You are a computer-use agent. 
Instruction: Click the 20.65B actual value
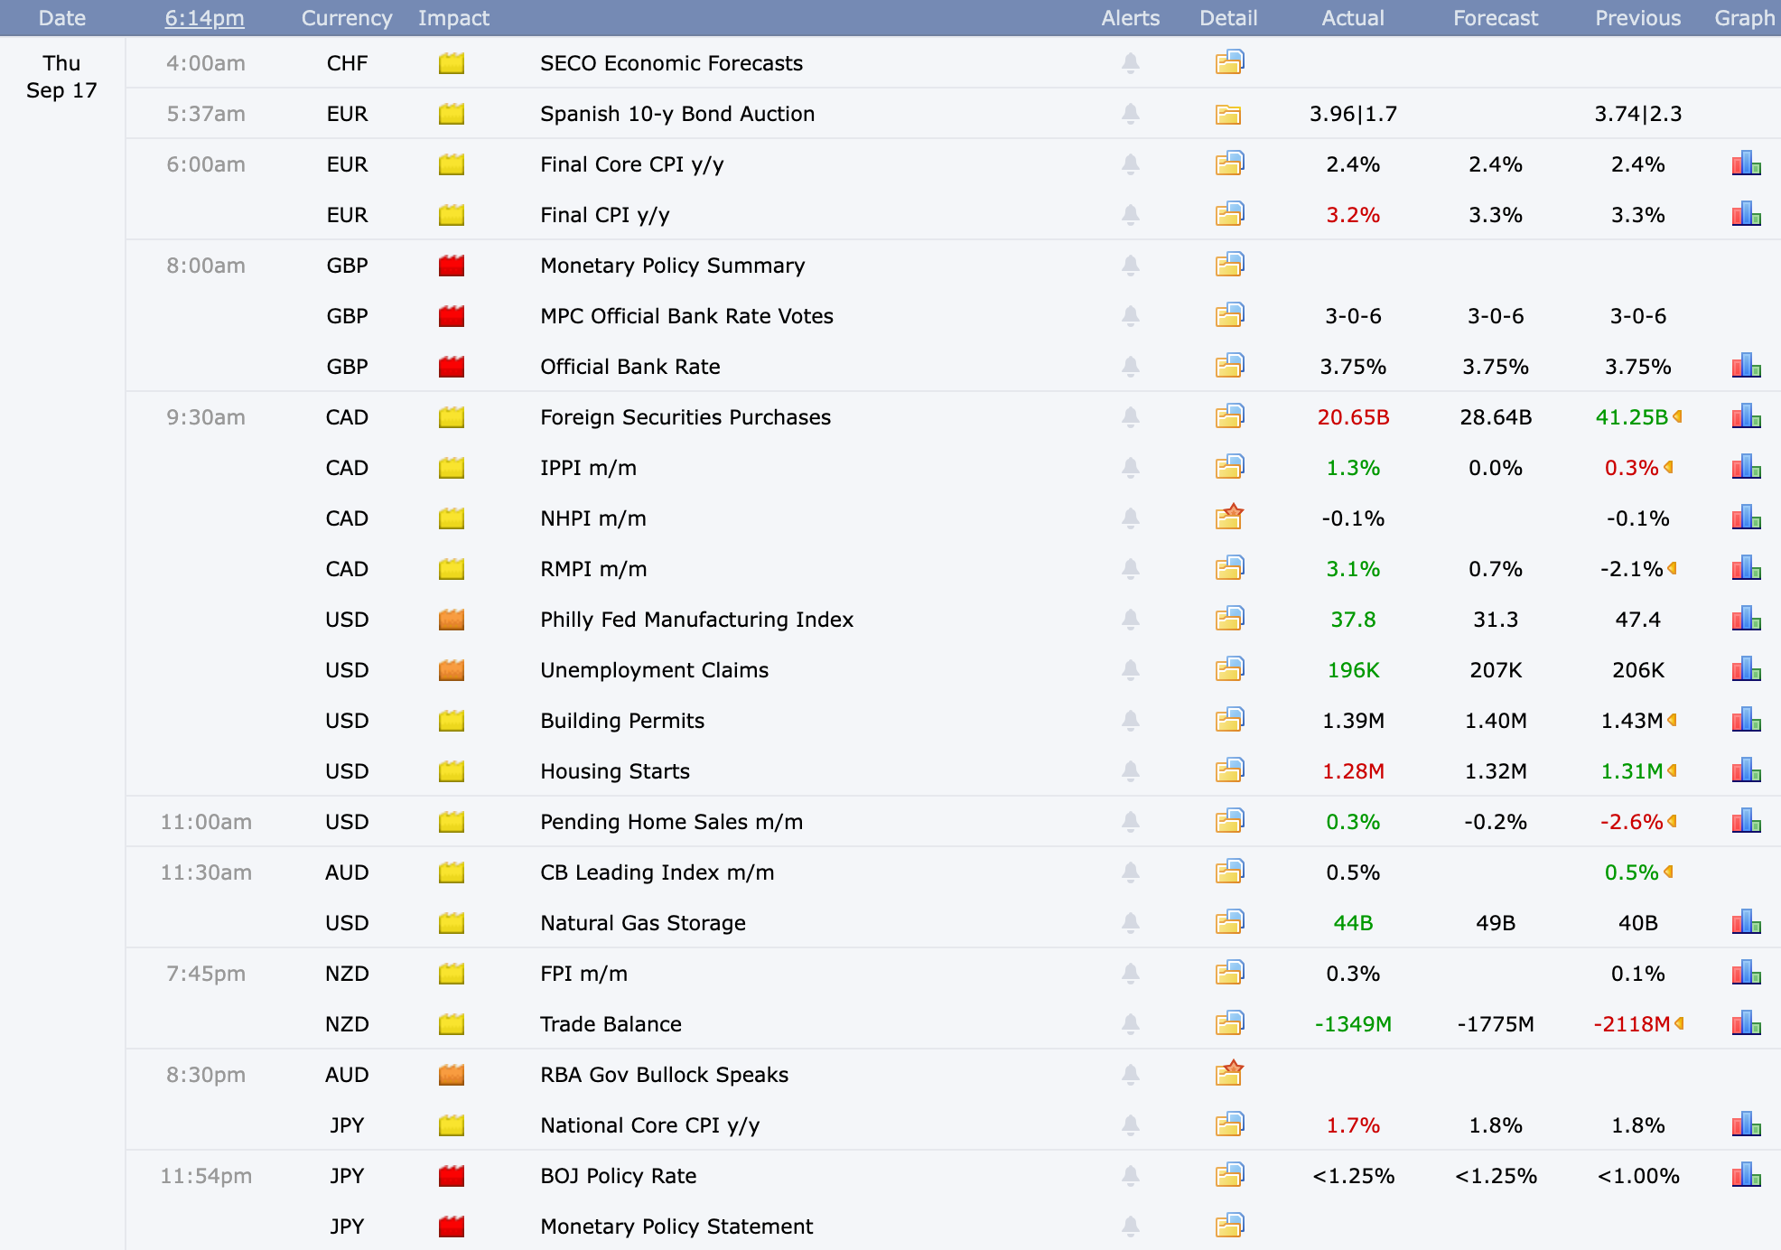point(1353,417)
